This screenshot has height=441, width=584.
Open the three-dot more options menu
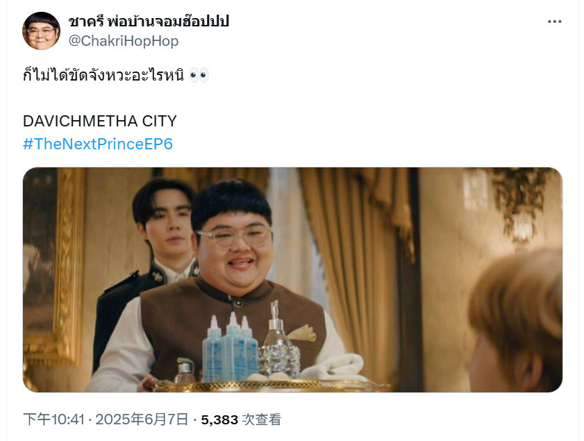click(x=554, y=22)
